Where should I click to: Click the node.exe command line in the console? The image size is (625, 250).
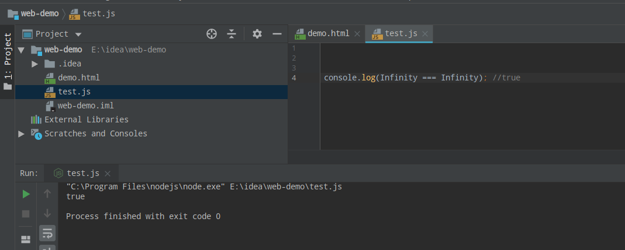click(x=204, y=186)
